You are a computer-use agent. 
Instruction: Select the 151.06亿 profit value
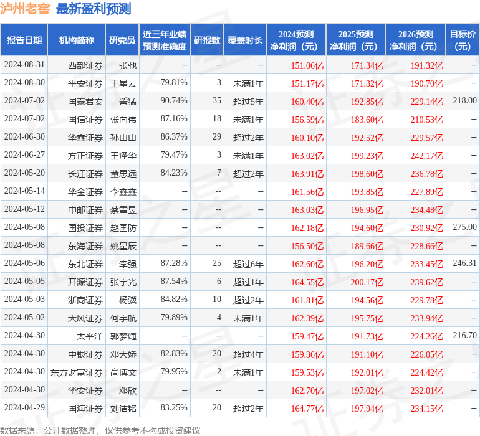[307, 65]
